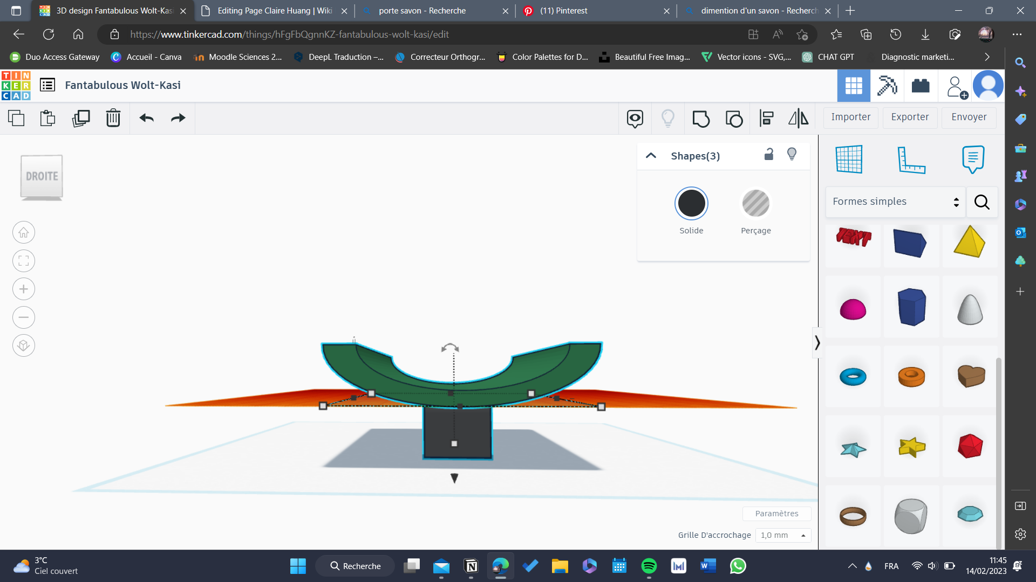Image resolution: width=1036 pixels, height=582 pixels.
Task: Click the Envoyer button
Action: coord(969,117)
